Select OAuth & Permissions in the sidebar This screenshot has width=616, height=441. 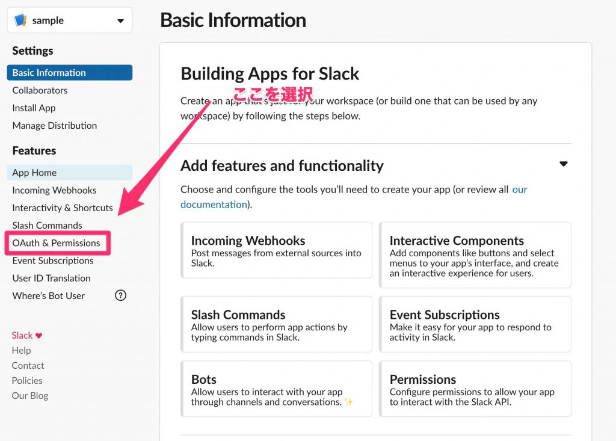coord(56,243)
